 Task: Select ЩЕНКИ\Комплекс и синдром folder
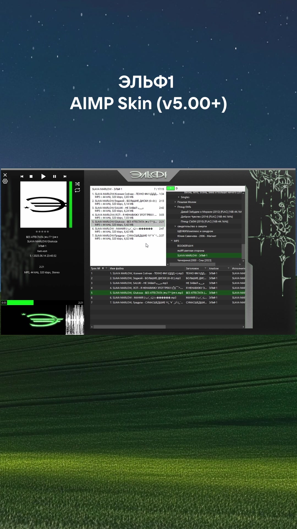point(195,231)
